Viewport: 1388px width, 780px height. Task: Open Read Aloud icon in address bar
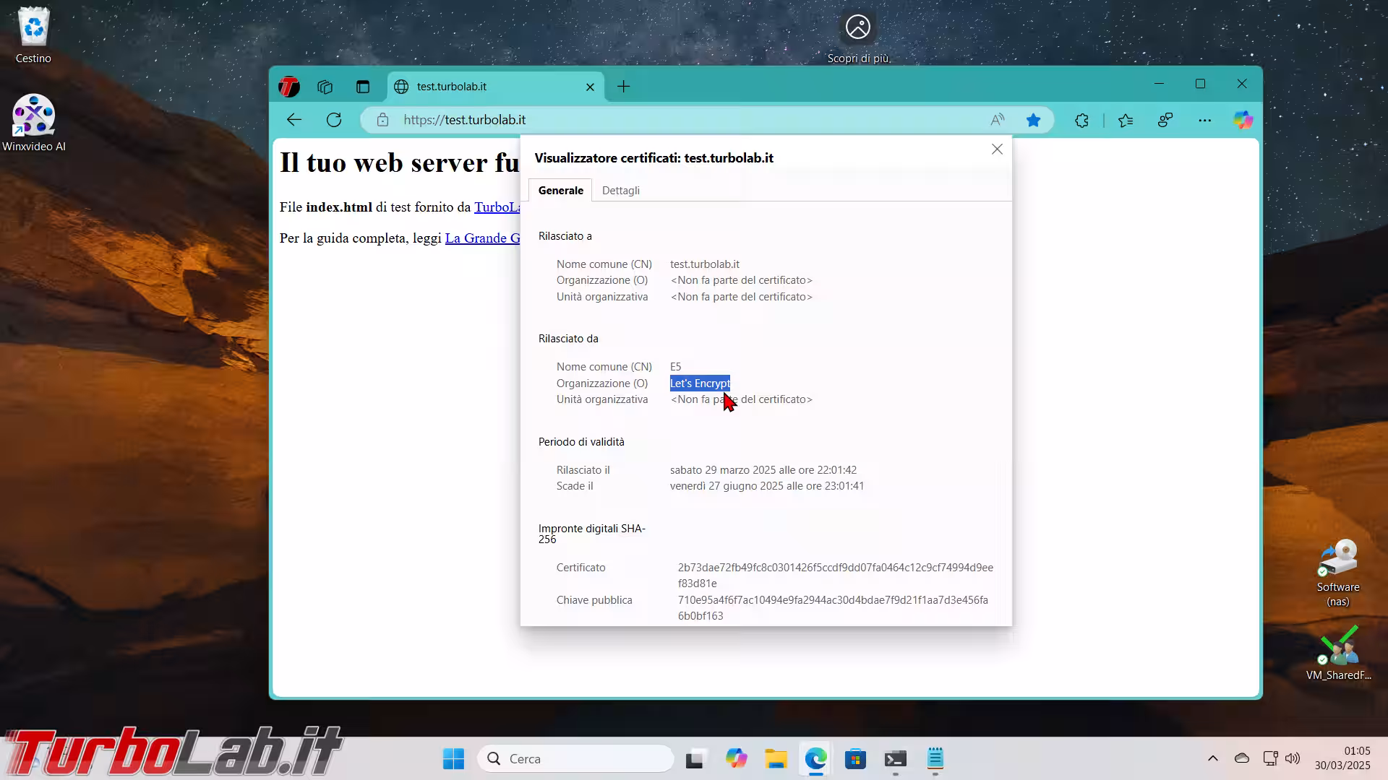[x=997, y=120]
